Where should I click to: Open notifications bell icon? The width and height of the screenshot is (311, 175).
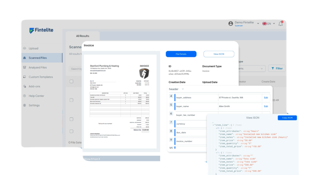281,24
